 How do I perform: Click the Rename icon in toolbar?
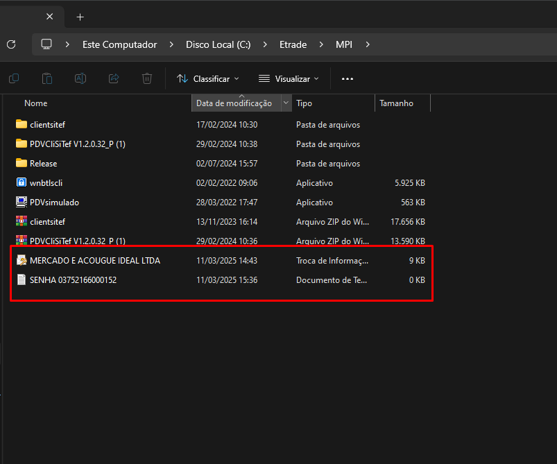point(80,78)
